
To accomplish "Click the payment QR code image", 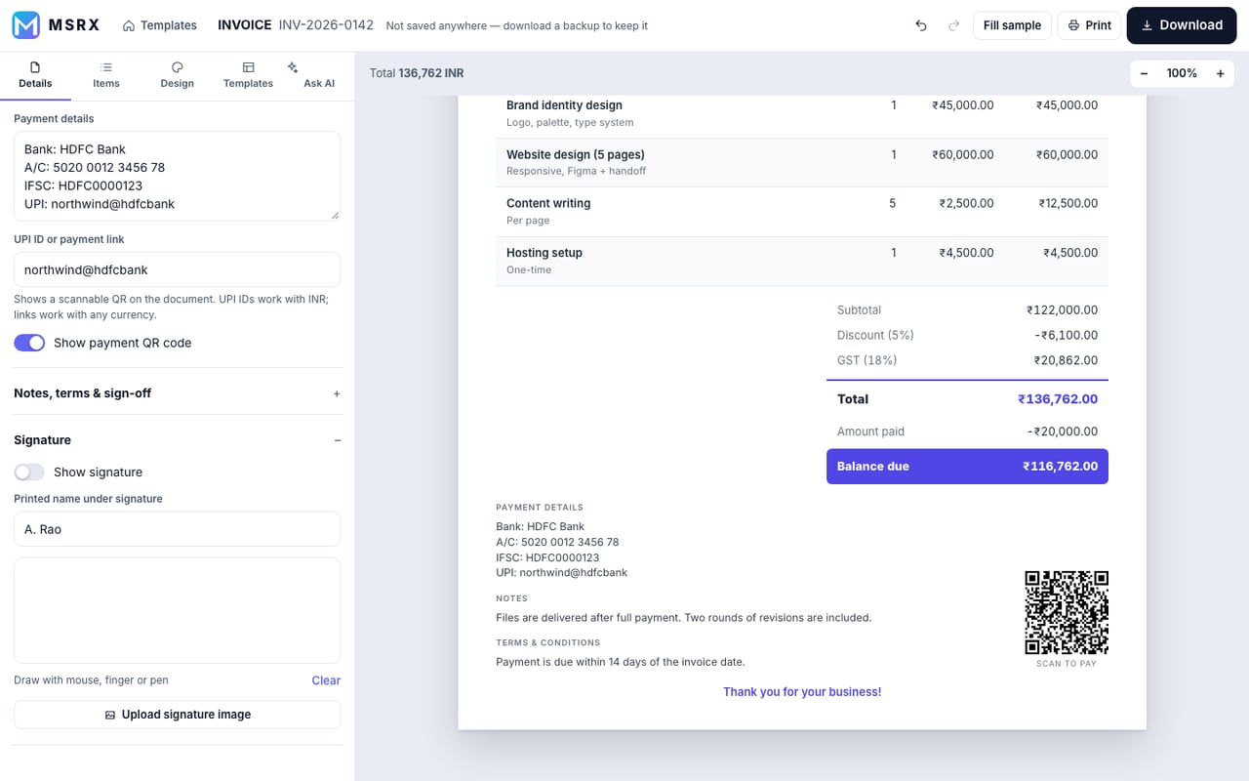I will 1067,612.
